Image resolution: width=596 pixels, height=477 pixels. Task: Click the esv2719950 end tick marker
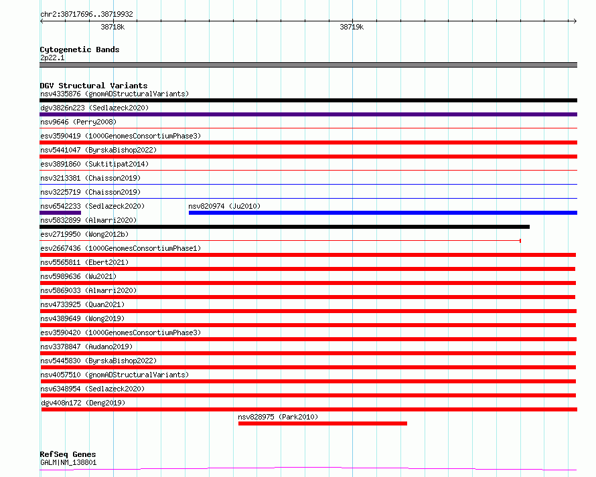pyautogui.click(x=520, y=241)
